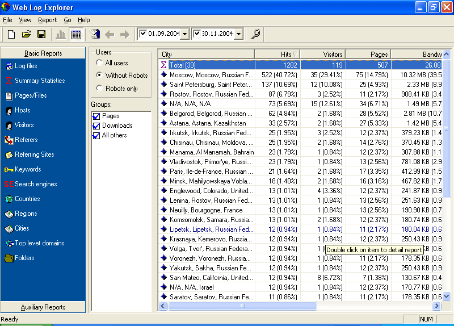Image resolution: width=454 pixels, height=326 pixels.
Task: Uncheck the Pages group checkbox
Action: coord(96,116)
